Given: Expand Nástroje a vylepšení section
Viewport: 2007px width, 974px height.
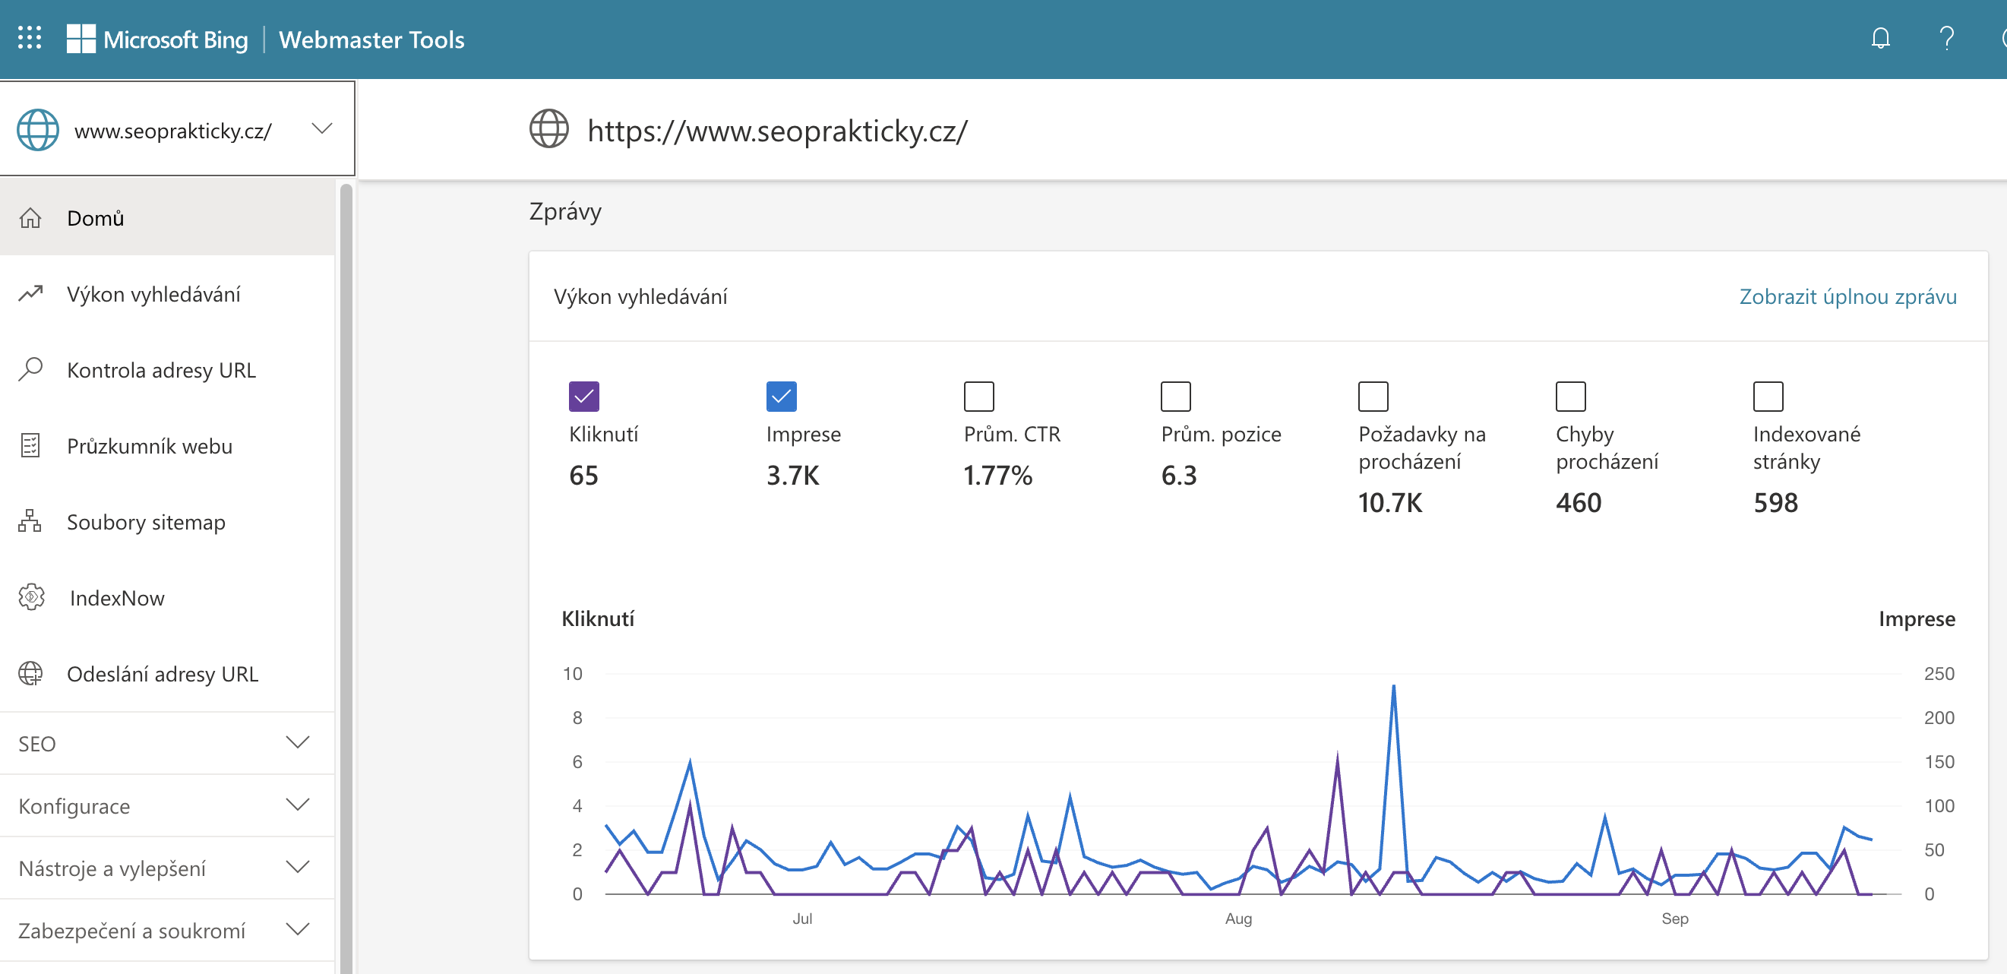Looking at the screenshot, I should 166,868.
